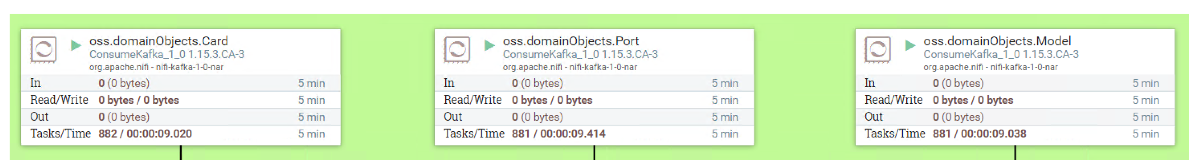Click the Out statistics row of Model processor
The image size is (1201, 168).
point(1015,117)
